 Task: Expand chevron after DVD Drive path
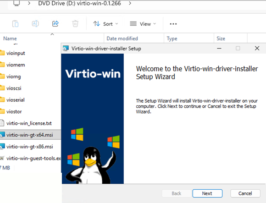tap(130, 3)
